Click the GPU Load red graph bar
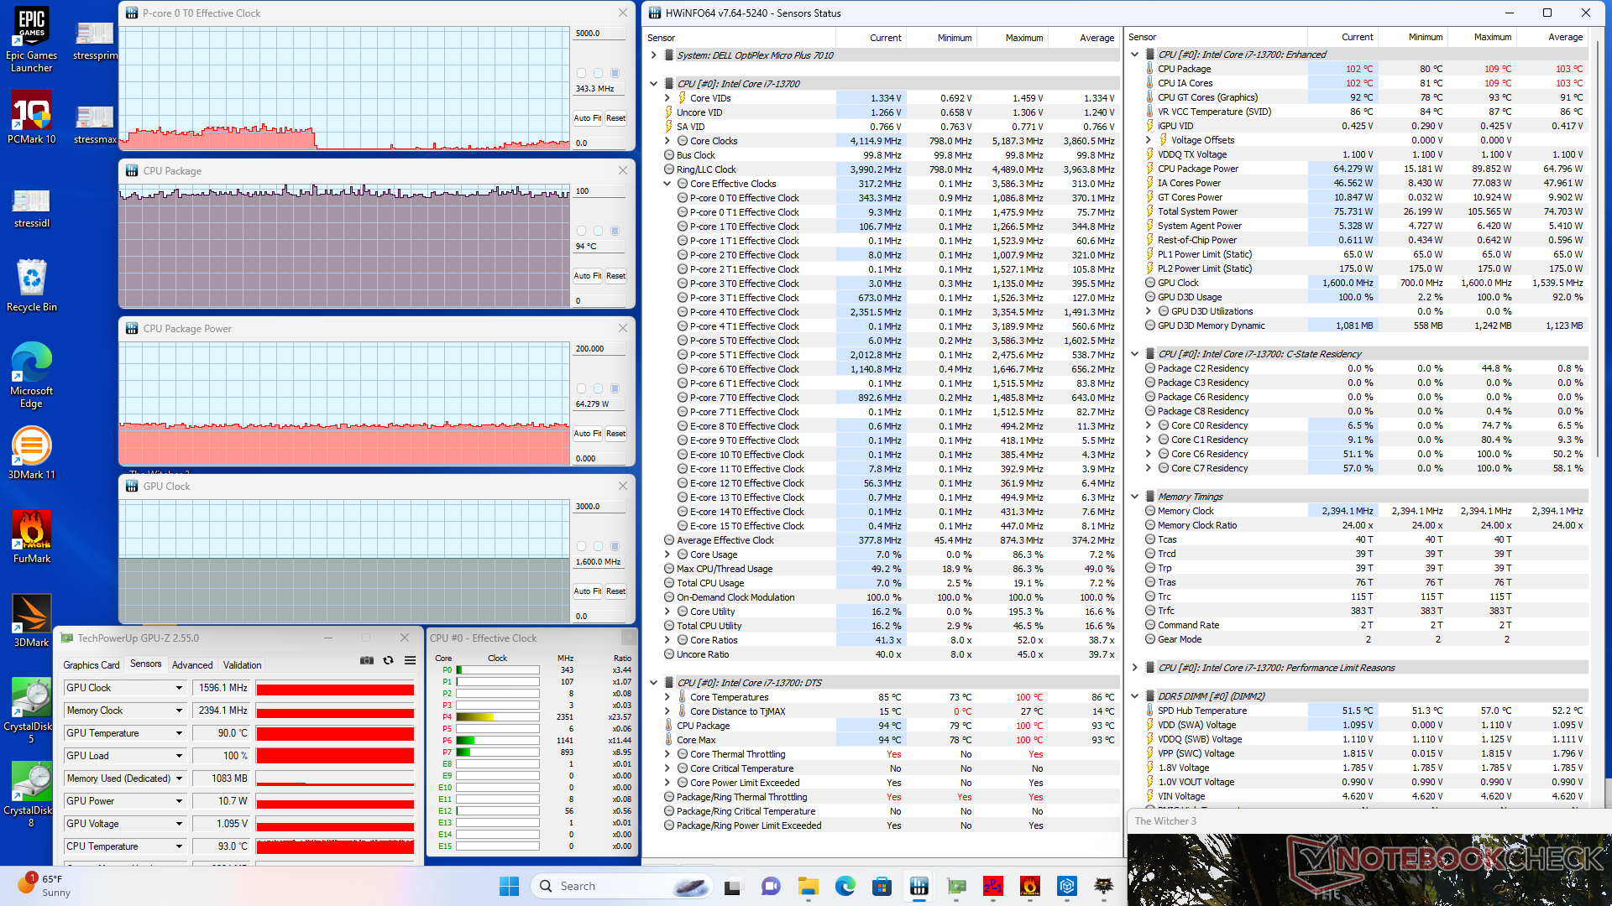 [x=335, y=756]
